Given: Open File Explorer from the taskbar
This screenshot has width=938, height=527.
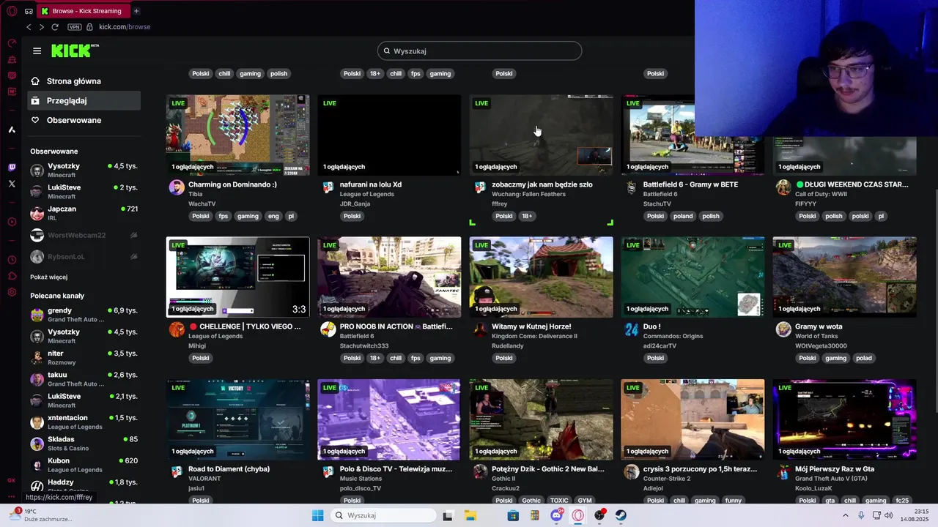Looking at the screenshot, I should [470, 515].
